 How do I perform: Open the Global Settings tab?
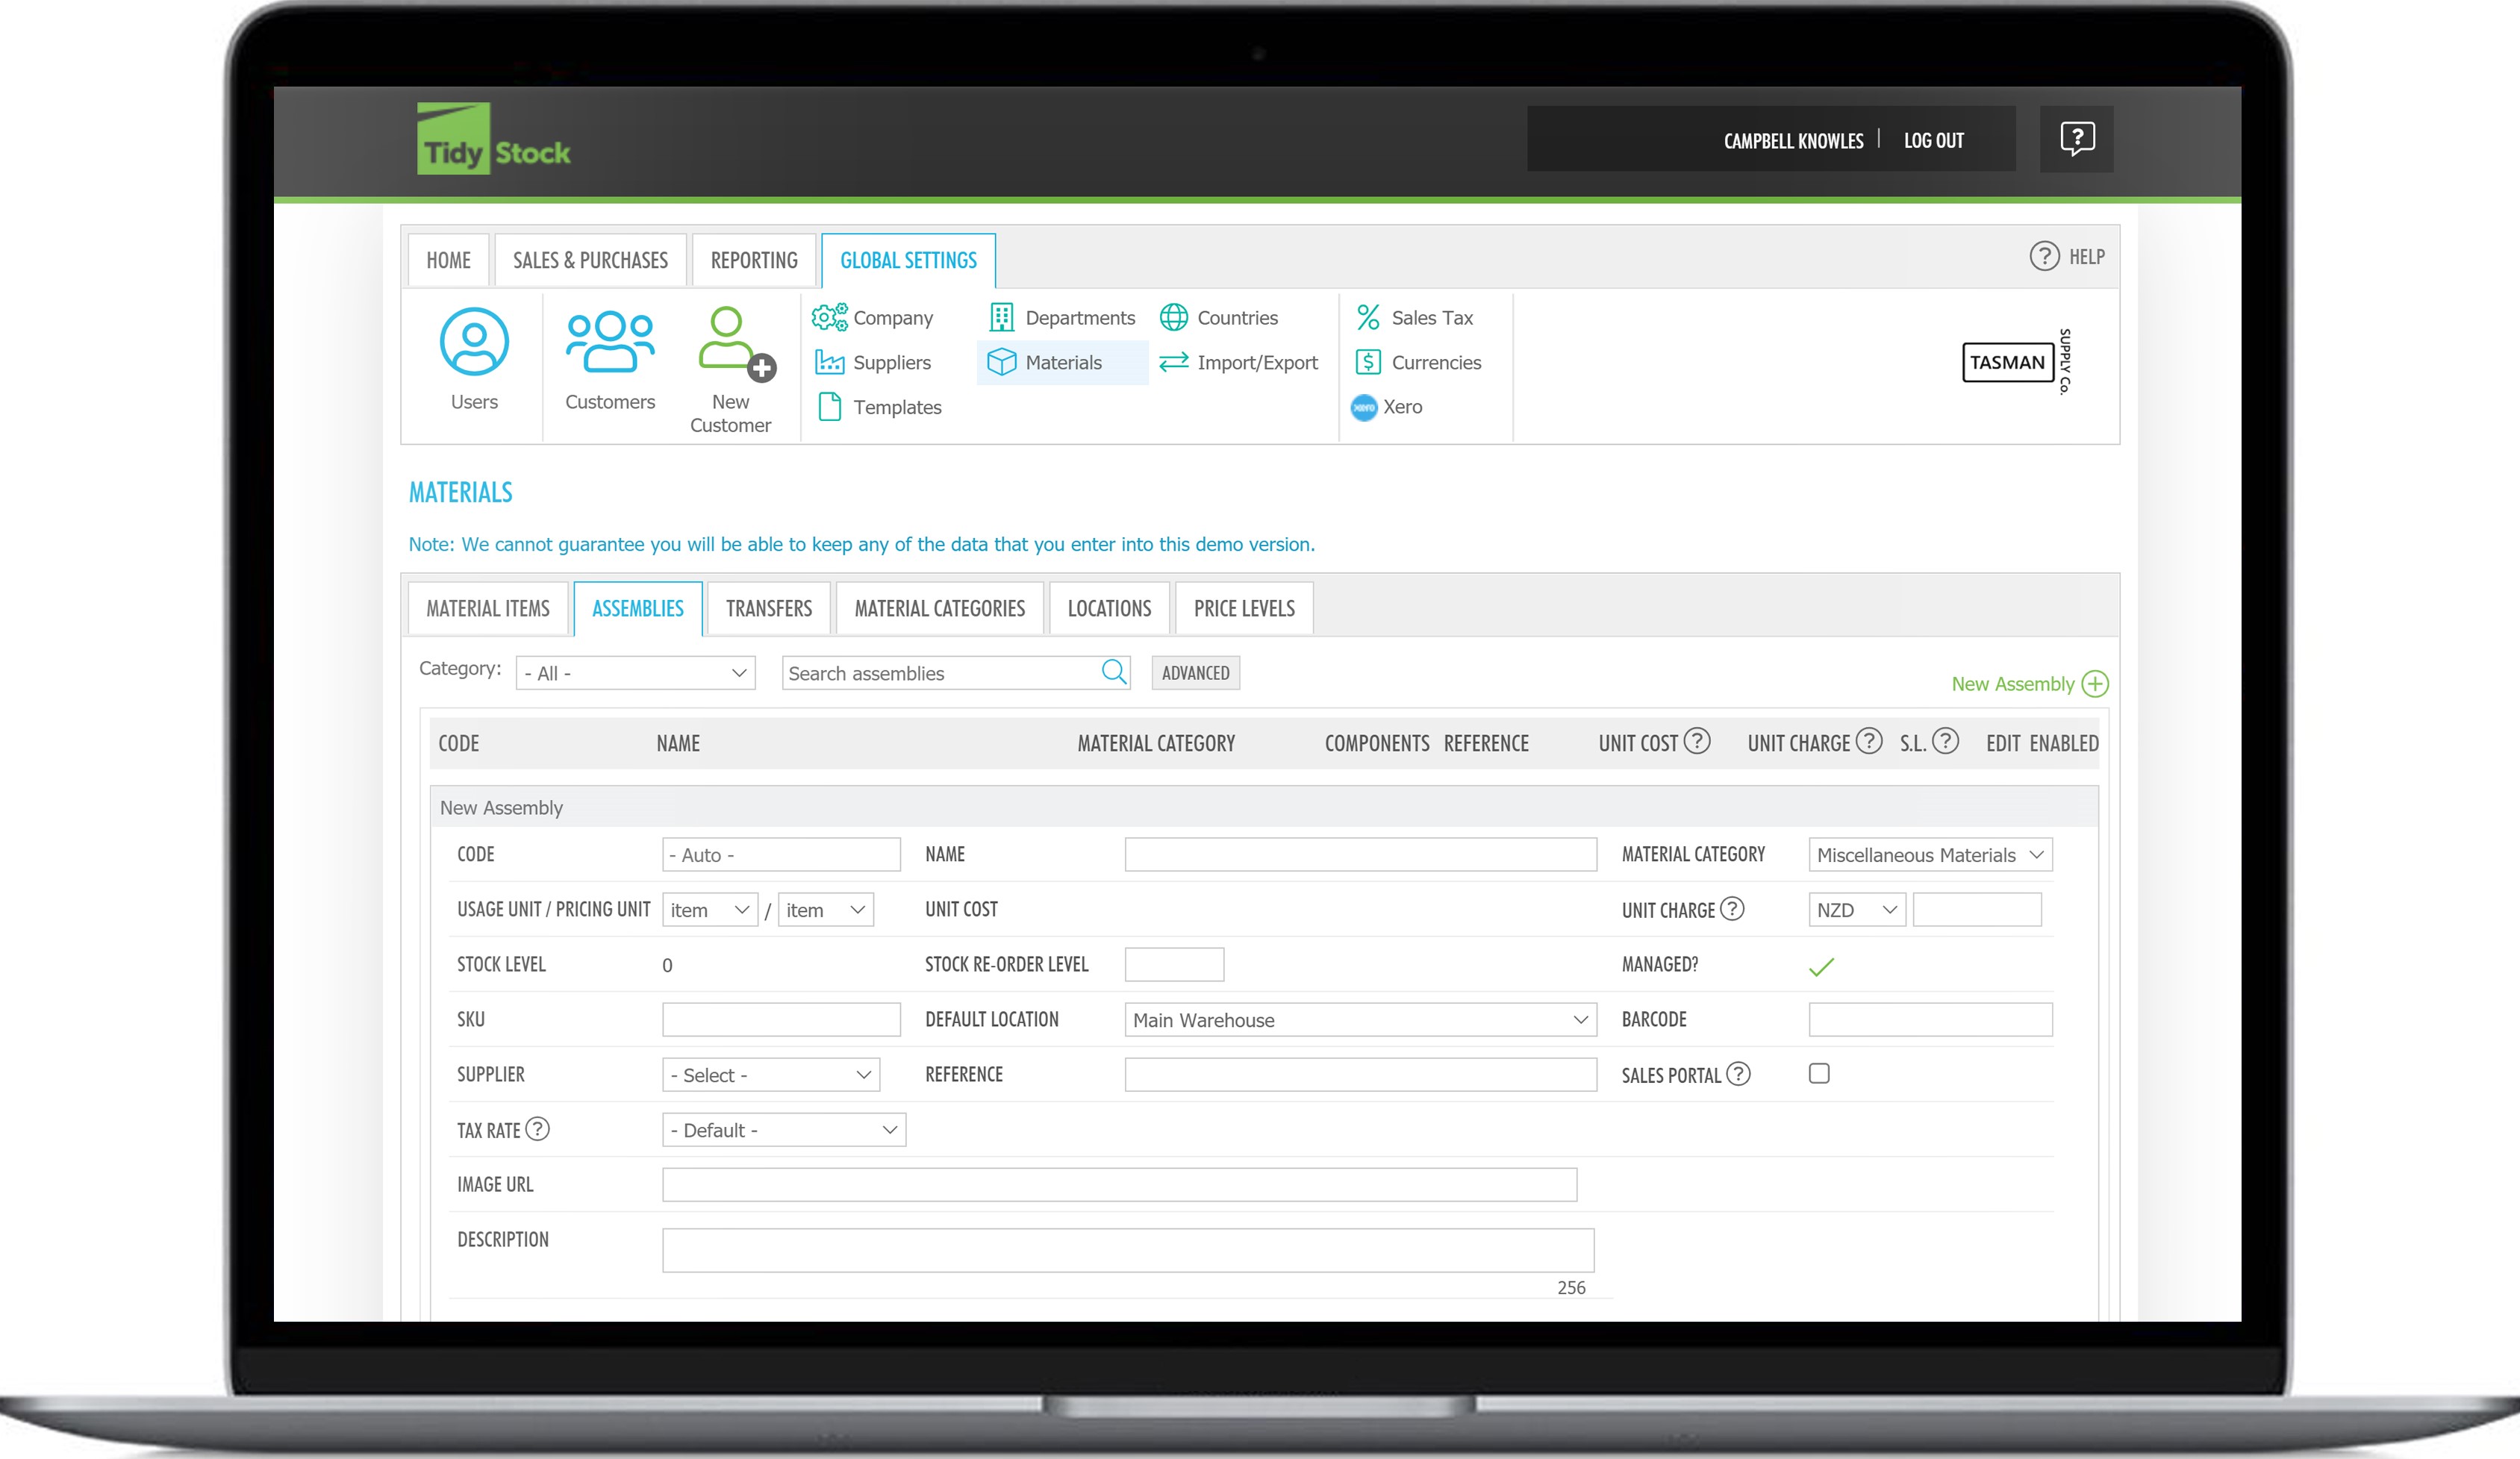(907, 260)
